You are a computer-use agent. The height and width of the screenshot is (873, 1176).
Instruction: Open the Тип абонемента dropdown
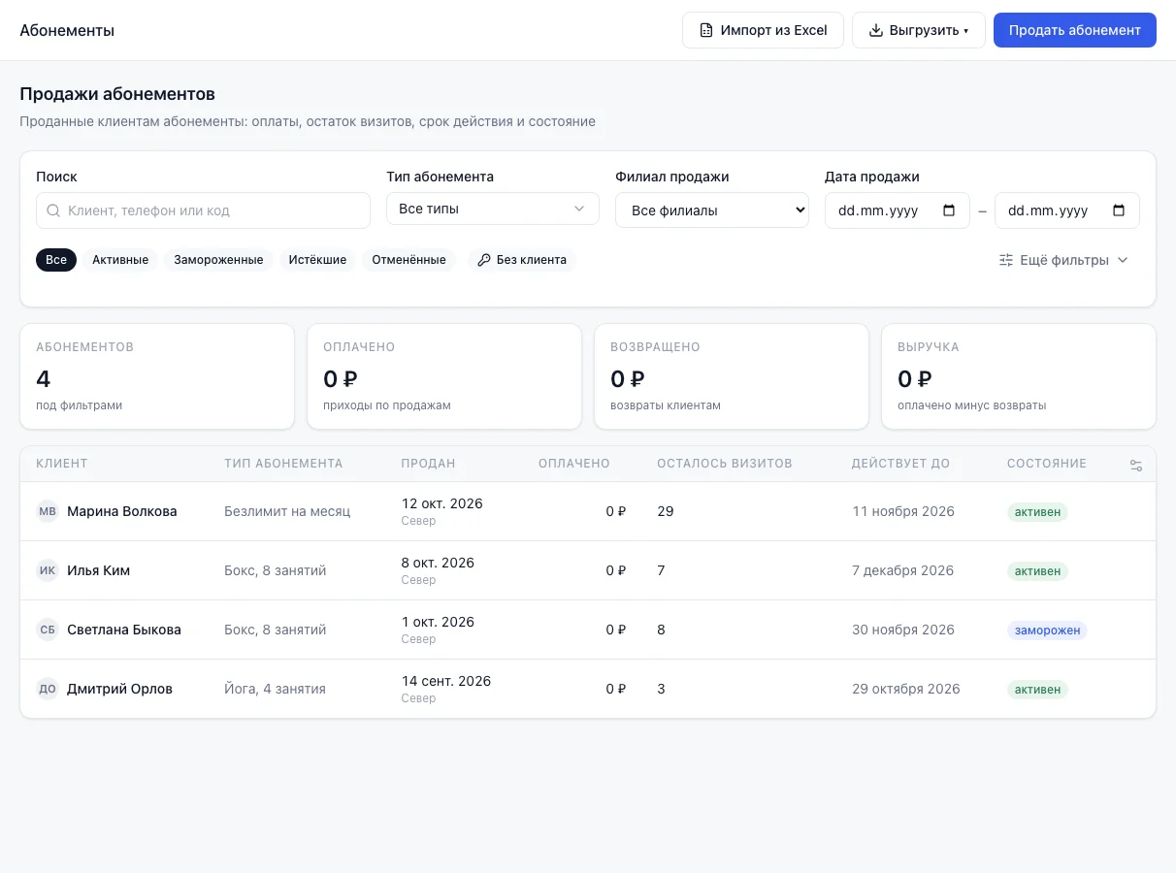[x=493, y=209]
